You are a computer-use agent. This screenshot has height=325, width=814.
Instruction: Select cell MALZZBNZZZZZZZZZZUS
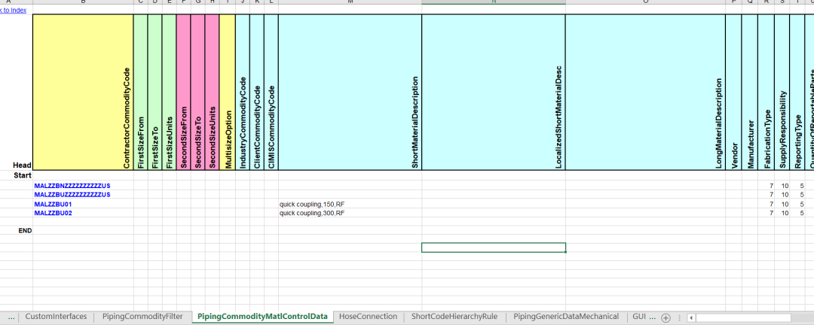pos(83,186)
